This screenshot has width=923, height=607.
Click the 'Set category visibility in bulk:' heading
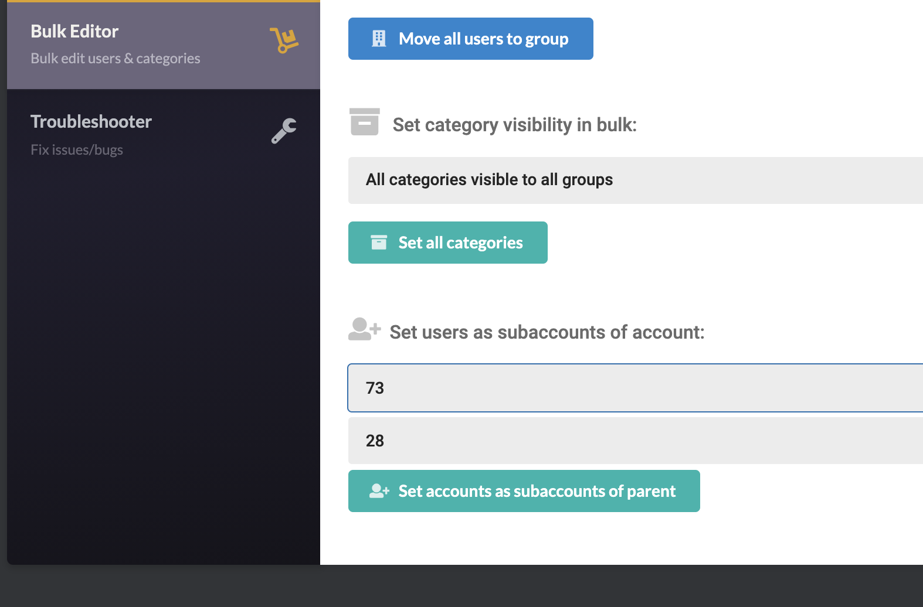(515, 125)
